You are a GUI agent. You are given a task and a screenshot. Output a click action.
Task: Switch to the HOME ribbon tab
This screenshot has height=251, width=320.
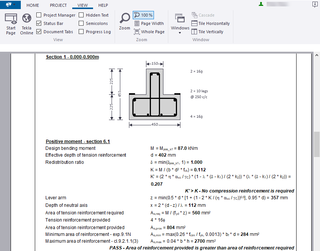tap(33, 5)
